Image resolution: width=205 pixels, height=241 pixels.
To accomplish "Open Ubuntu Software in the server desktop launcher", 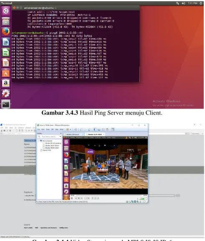I will 6,73.
